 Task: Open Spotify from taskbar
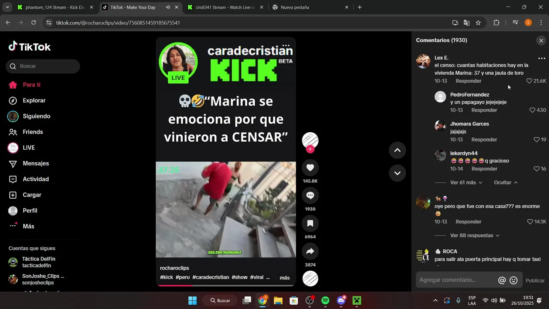click(325, 300)
